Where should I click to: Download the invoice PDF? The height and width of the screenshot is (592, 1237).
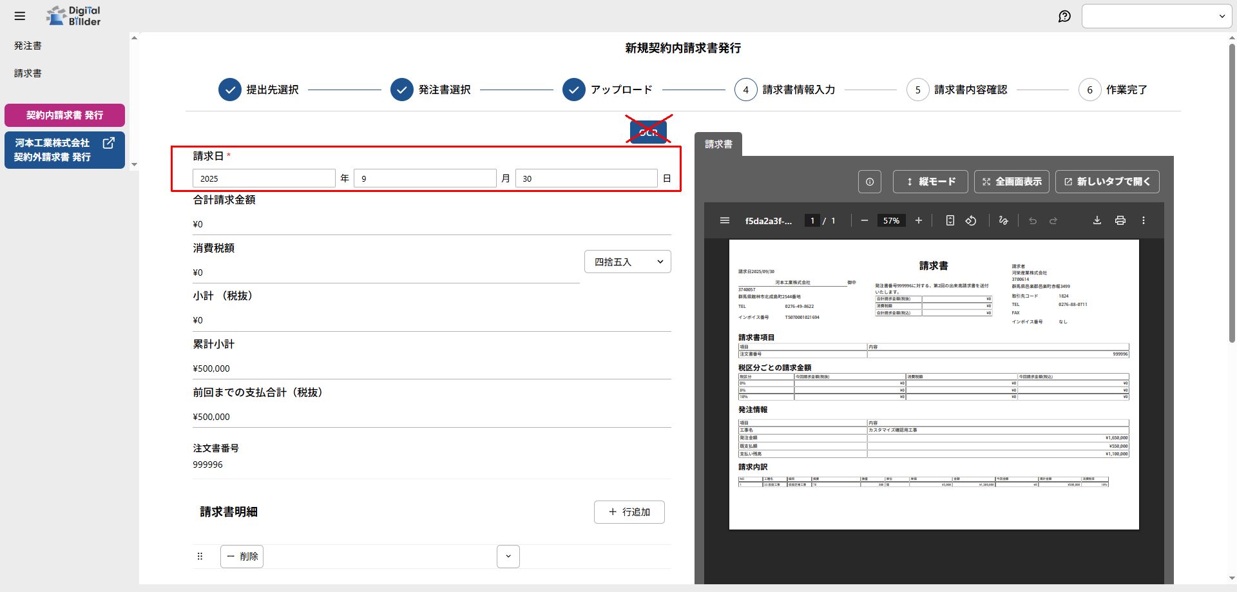coord(1097,220)
